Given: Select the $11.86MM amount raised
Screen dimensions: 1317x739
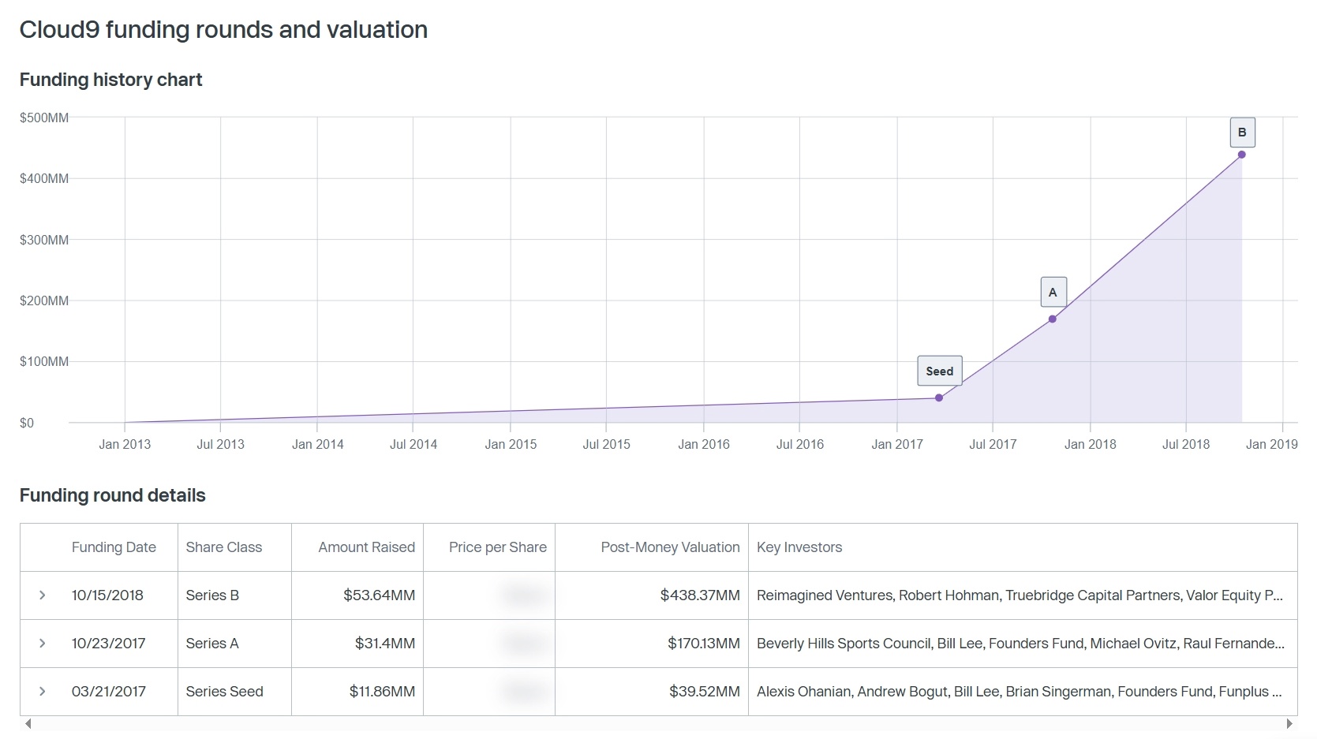Looking at the screenshot, I should 382,692.
